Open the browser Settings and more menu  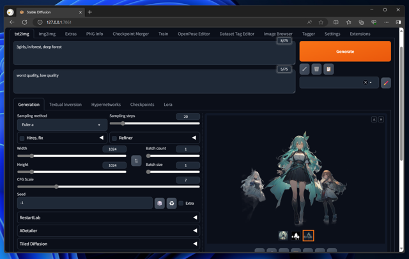(386, 22)
